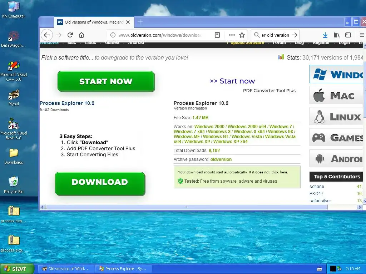Screen dimensions: 366x274
Task: Open page actions three-dot menu
Action: click(x=232, y=35)
